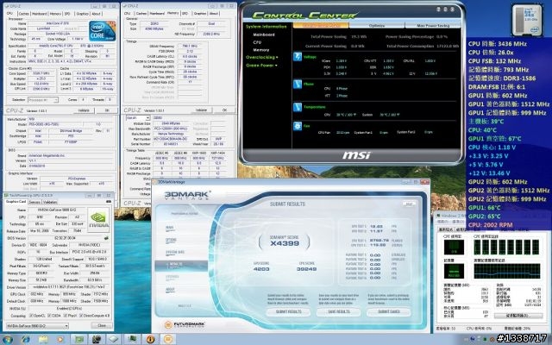Click the 3DMarkVantage window title icon
Image resolution: width=552 pixels, height=345 pixels.
click(x=155, y=182)
